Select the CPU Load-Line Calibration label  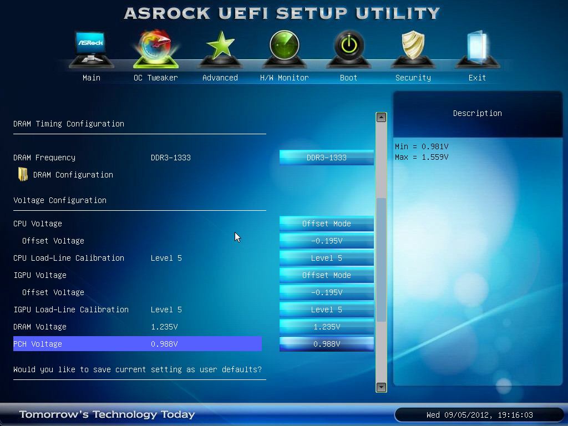pos(69,258)
